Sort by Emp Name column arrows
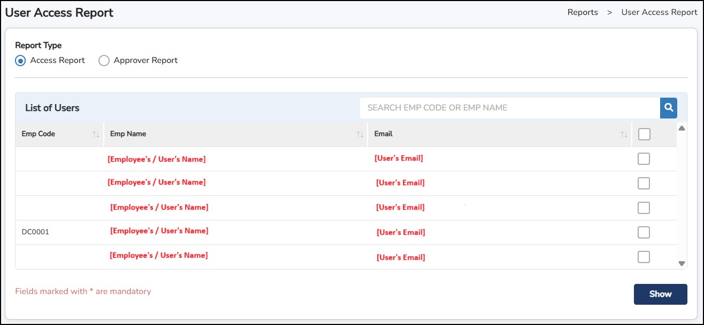704x325 pixels. tap(360, 134)
